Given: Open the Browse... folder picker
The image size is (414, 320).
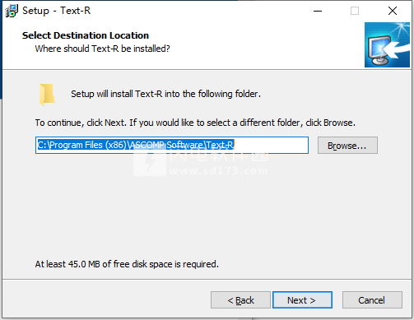Looking at the screenshot, I should (347, 146).
